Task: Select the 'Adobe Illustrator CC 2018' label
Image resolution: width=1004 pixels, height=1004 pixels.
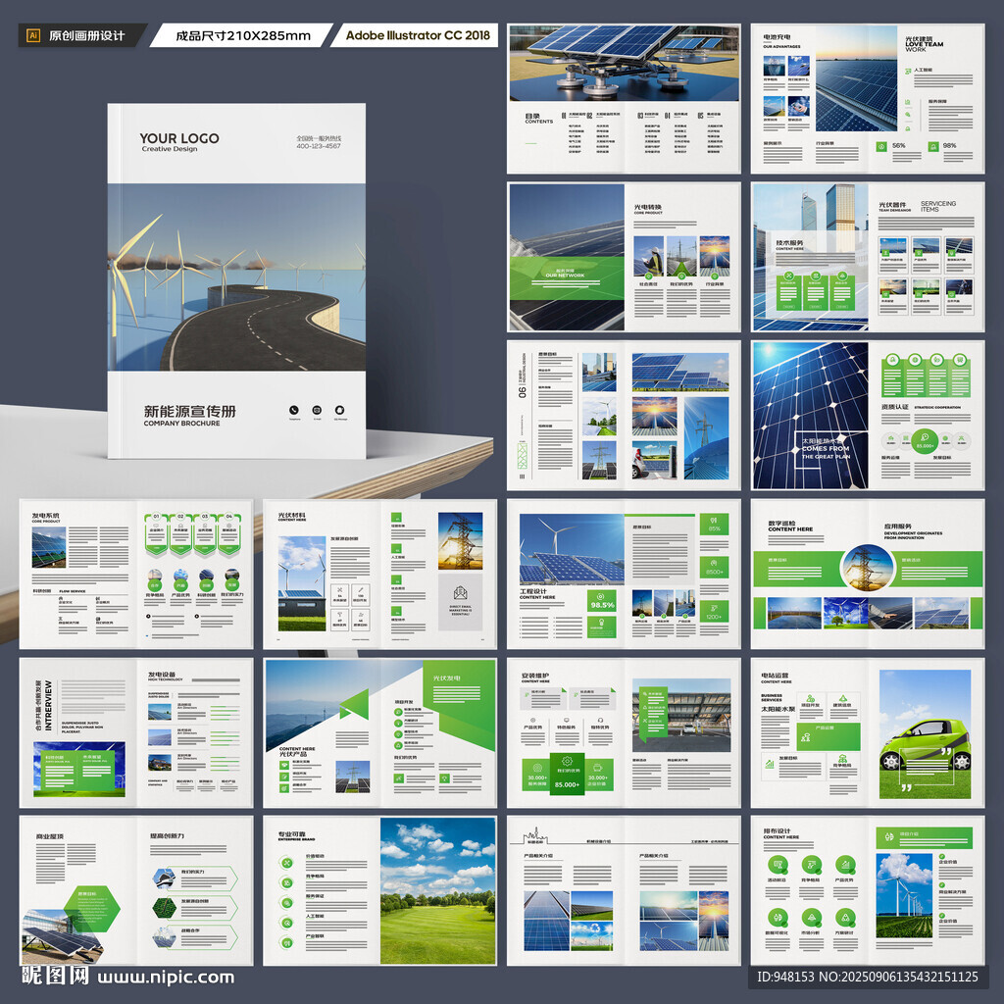Action: (x=418, y=35)
